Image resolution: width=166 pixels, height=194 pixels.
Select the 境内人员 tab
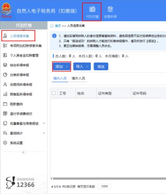coord(60,78)
